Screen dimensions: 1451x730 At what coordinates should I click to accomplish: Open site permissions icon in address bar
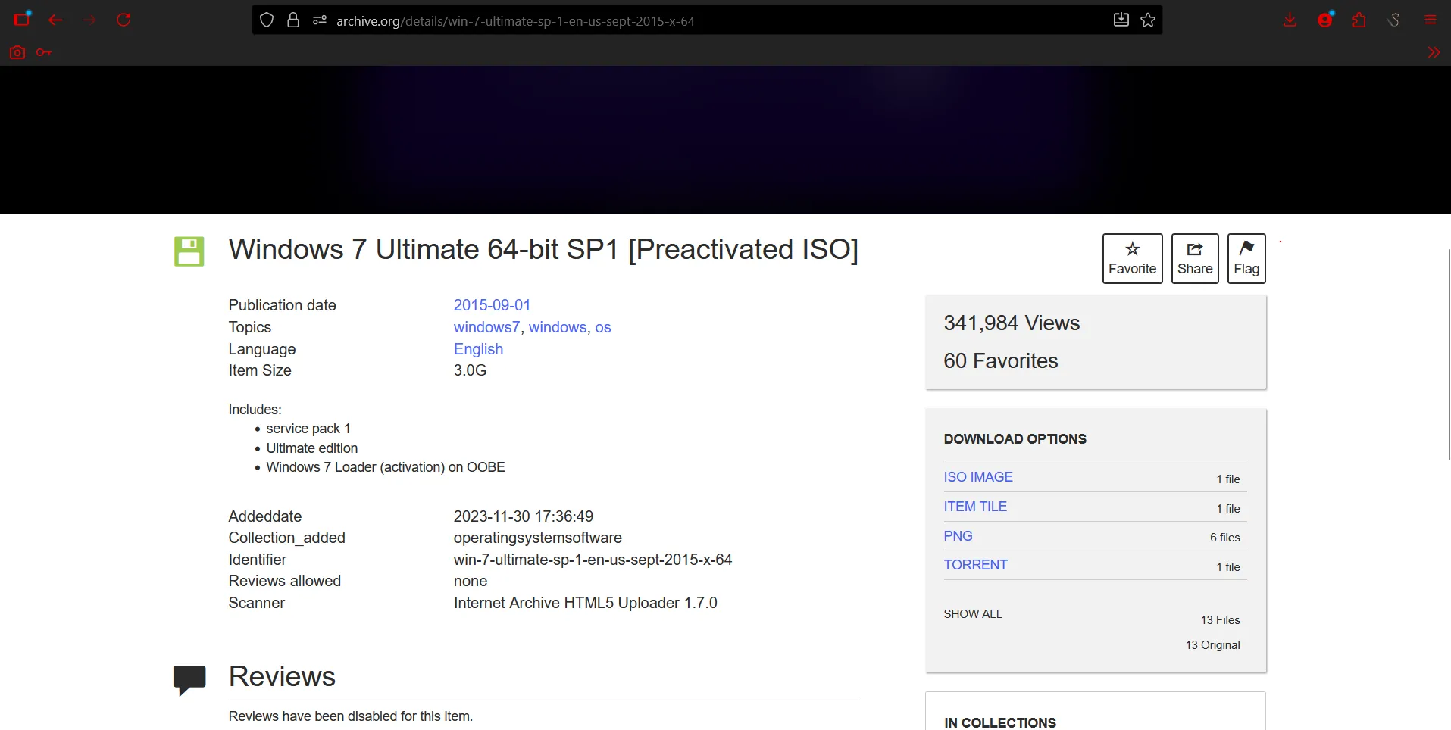pos(320,20)
